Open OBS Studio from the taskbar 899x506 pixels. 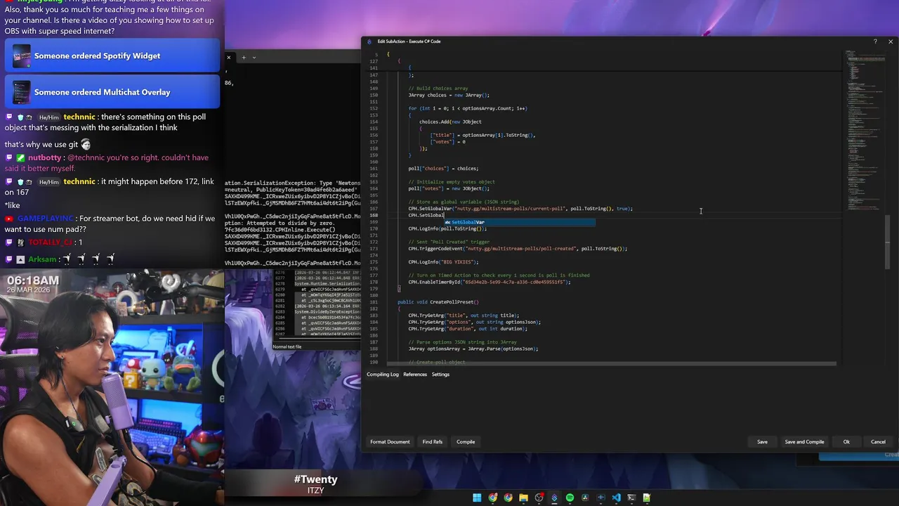[539, 498]
